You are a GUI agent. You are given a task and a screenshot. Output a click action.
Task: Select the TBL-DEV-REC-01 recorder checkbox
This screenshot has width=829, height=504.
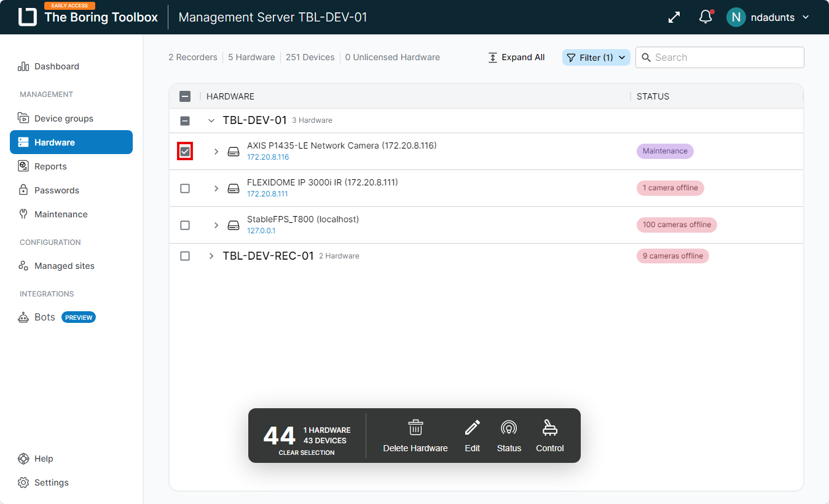tap(185, 256)
